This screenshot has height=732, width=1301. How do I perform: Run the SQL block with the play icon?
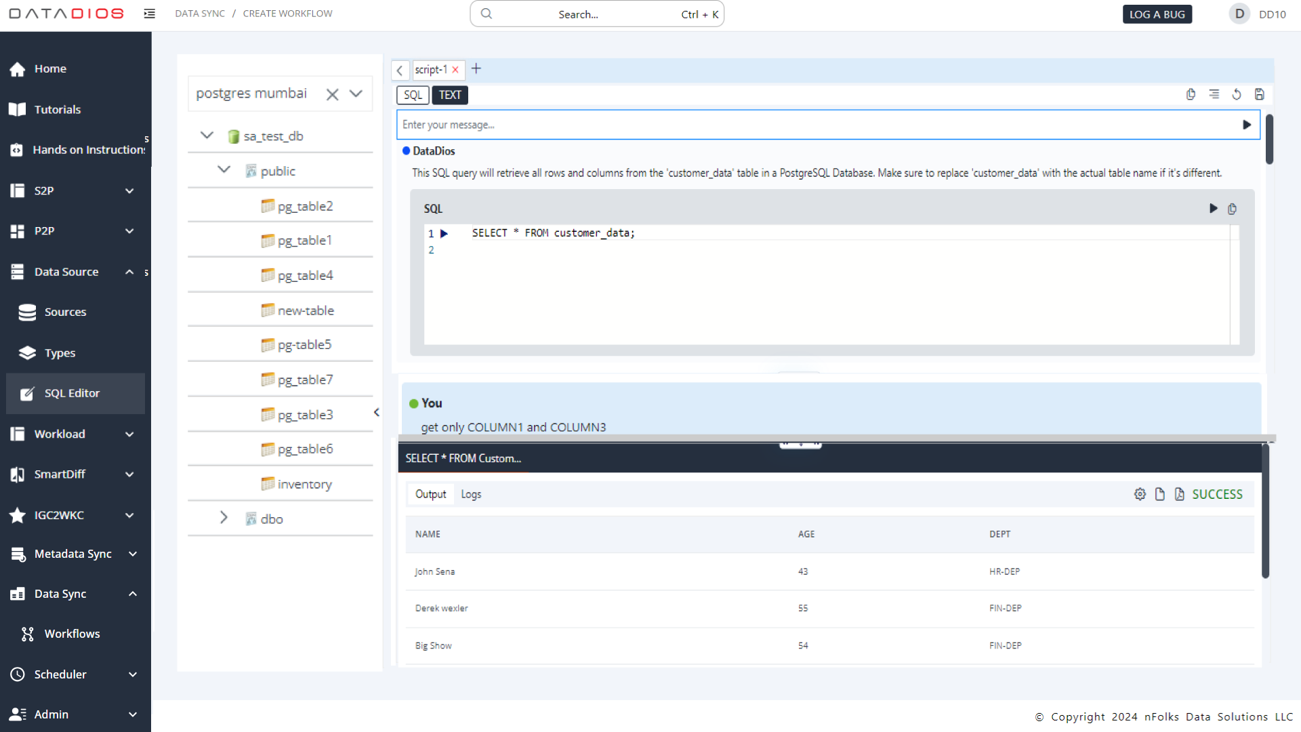pos(1213,209)
